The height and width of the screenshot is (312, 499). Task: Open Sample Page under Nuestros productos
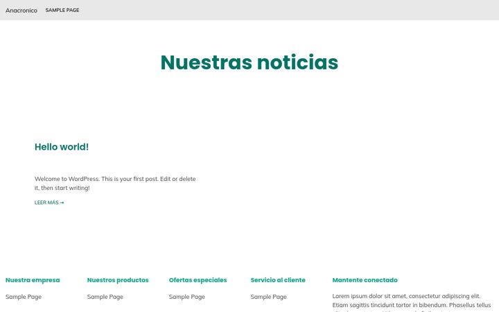[x=105, y=297]
